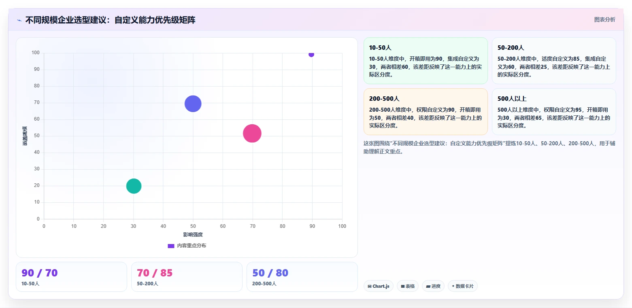632x308 pixels.
Task: Click the 50 / 80 stat card
Action: tap(302, 277)
